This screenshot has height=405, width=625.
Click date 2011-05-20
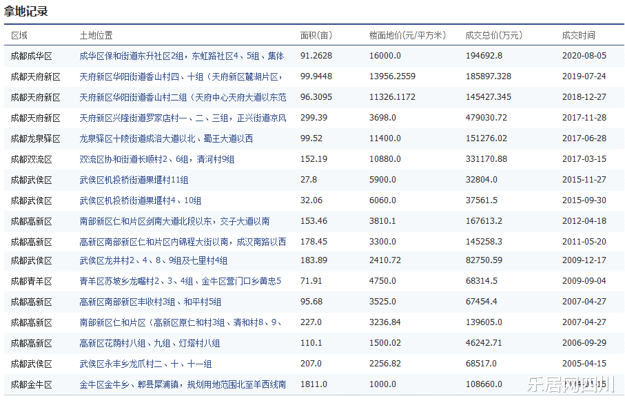pyautogui.click(x=584, y=242)
